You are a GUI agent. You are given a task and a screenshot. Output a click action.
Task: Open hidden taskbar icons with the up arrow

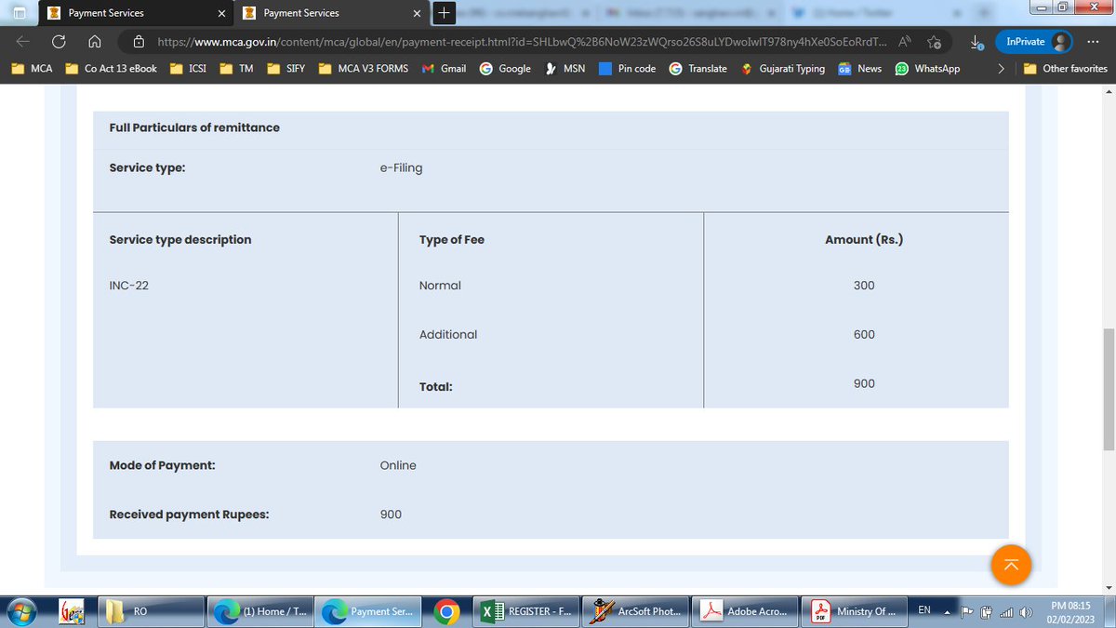[947, 611]
